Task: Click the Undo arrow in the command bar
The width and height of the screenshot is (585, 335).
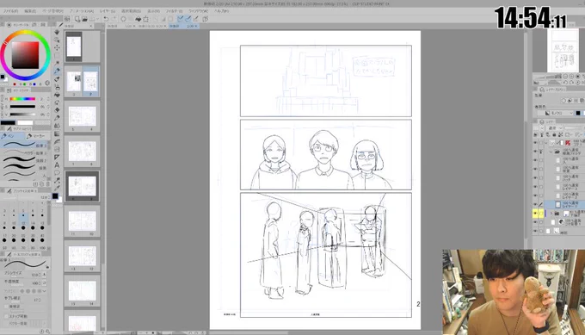Action: [x=107, y=19]
